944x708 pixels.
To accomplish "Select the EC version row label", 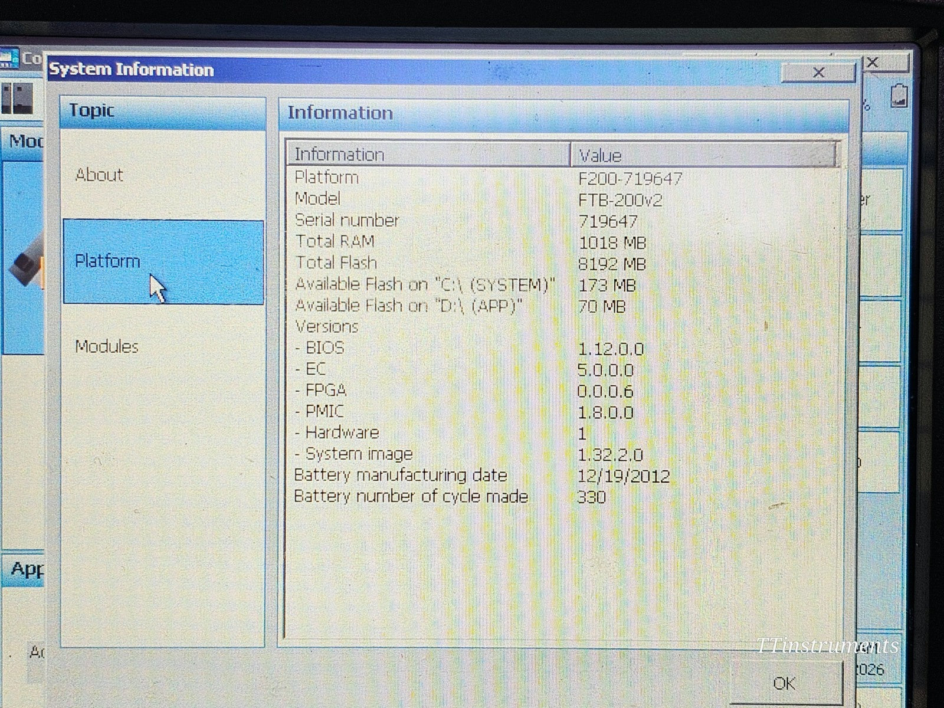I will click(x=310, y=369).
